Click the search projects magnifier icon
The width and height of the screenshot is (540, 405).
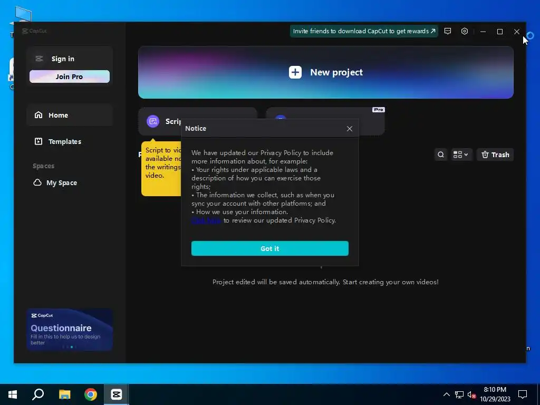[441, 155]
